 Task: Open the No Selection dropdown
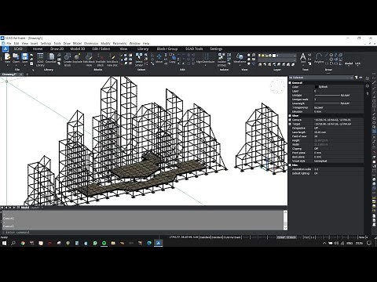(x=321, y=78)
